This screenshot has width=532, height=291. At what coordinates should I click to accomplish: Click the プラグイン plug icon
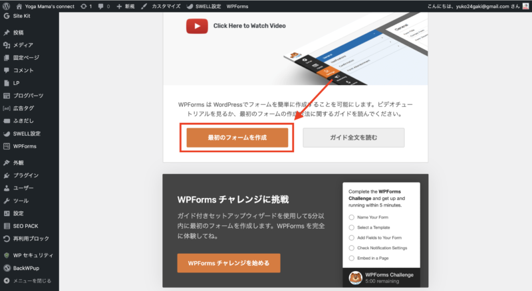tap(7, 175)
